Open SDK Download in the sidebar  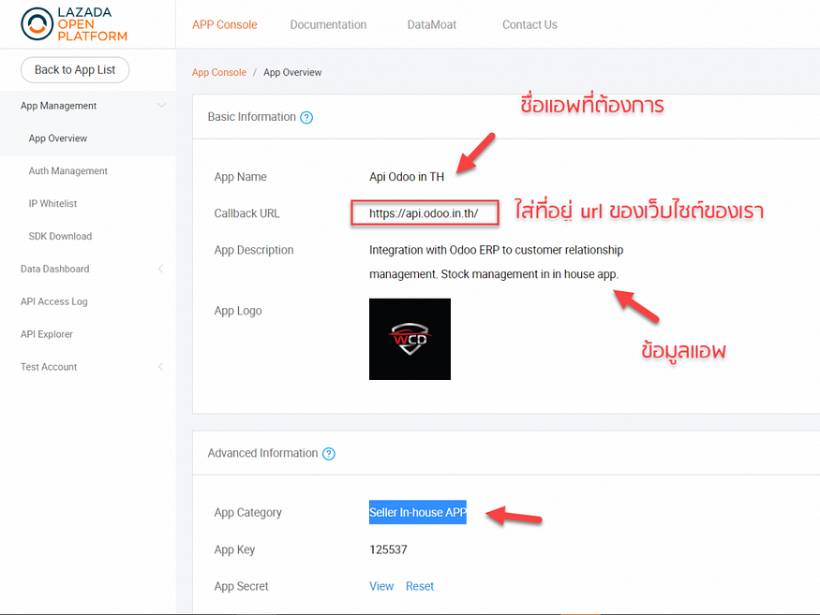point(60,236)
